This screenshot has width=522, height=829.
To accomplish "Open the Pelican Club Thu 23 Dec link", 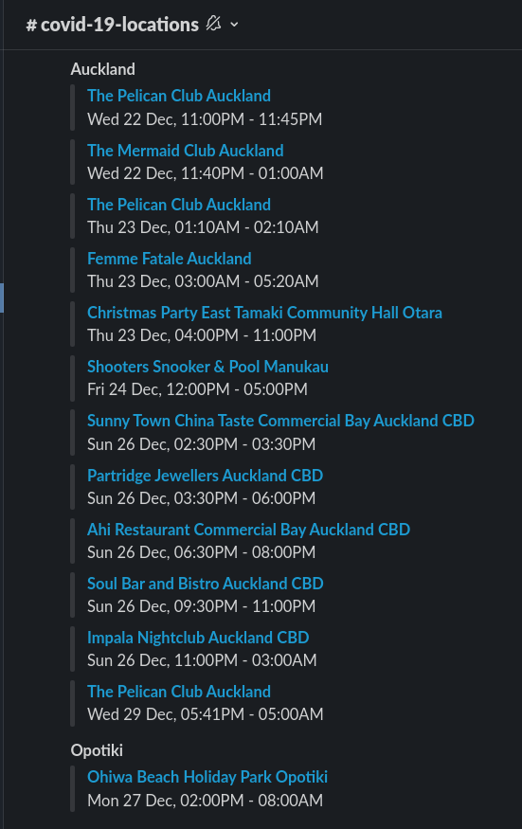I will pos(179,205).
